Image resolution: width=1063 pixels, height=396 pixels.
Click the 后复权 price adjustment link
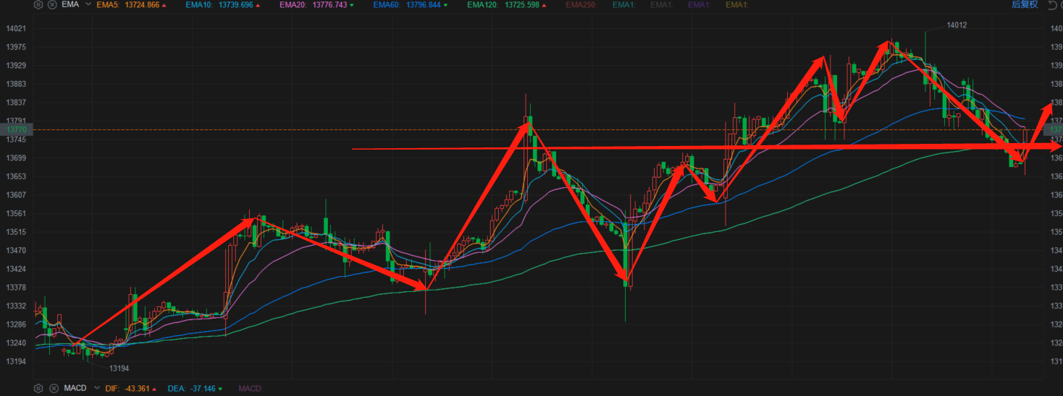coord(1024,4)
